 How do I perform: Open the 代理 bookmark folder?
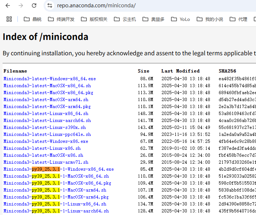(x=238, y=19)
